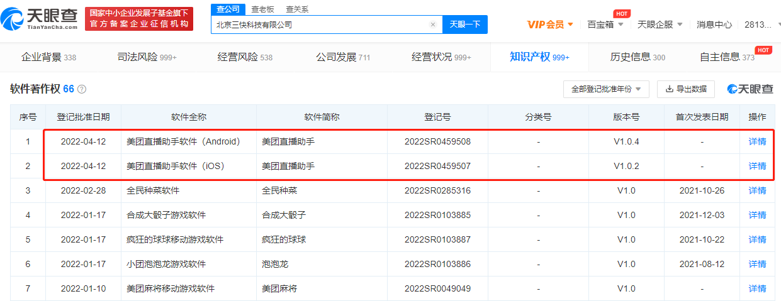Switch to the 查关系 search tab
This screenshot has width=781, height=301.
[297, 9]
